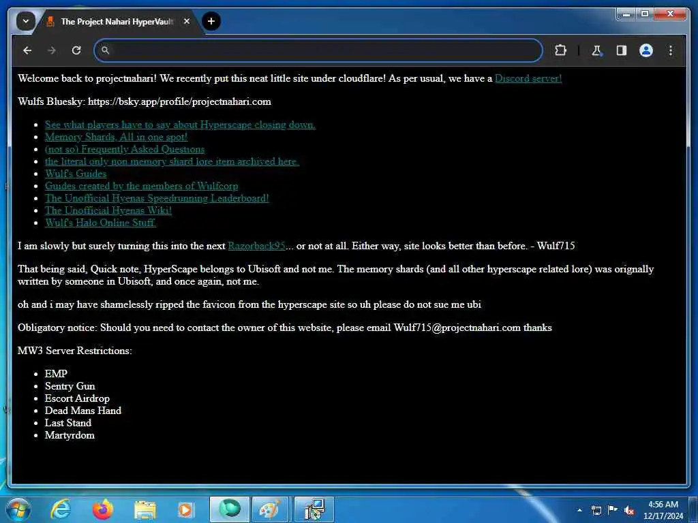Click the muted volume tray icon

(x=629, y=511)
